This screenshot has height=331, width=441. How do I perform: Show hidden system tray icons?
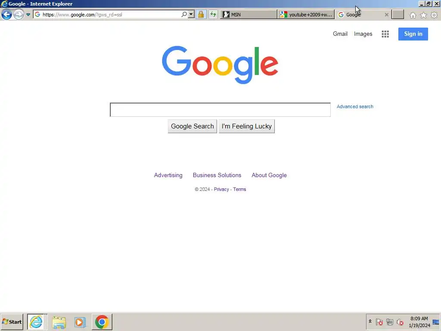(370, 322)
